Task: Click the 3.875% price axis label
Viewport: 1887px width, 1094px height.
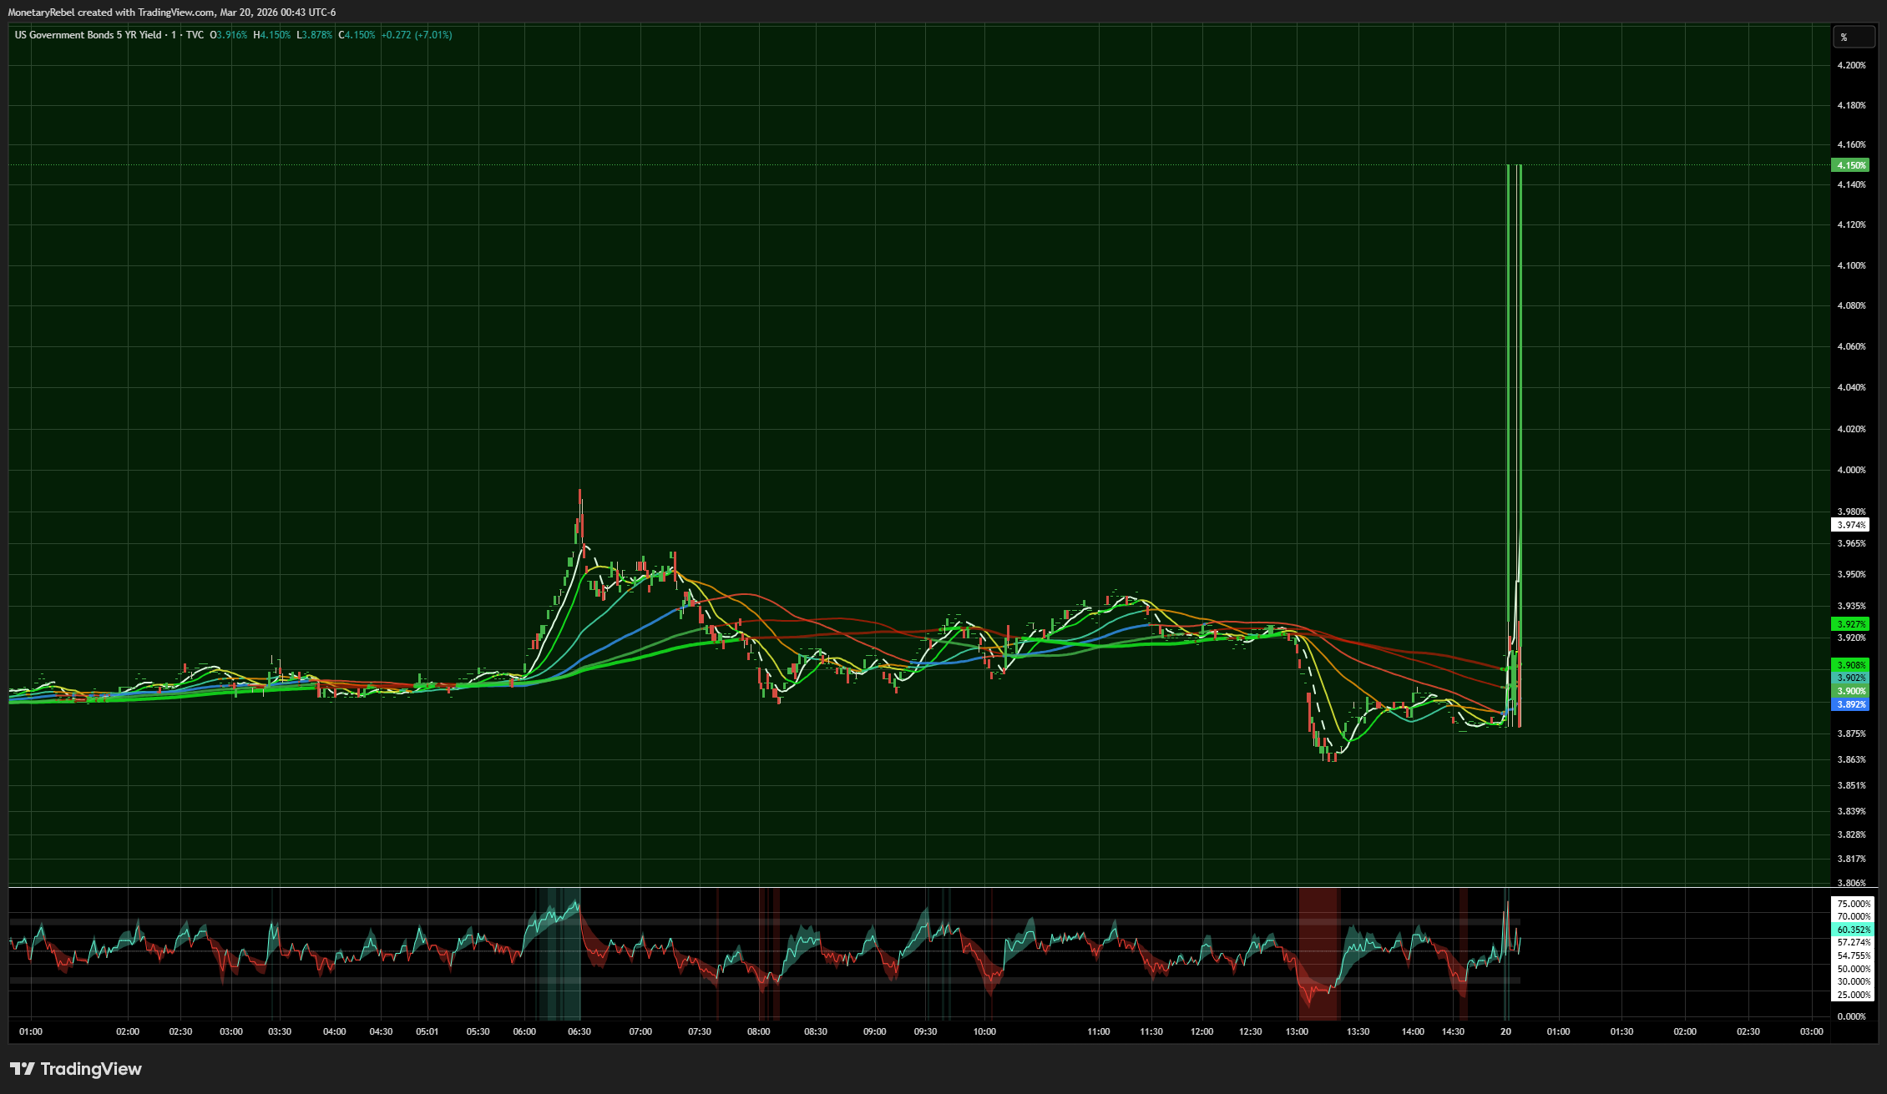Action: tap(1851, 734)
